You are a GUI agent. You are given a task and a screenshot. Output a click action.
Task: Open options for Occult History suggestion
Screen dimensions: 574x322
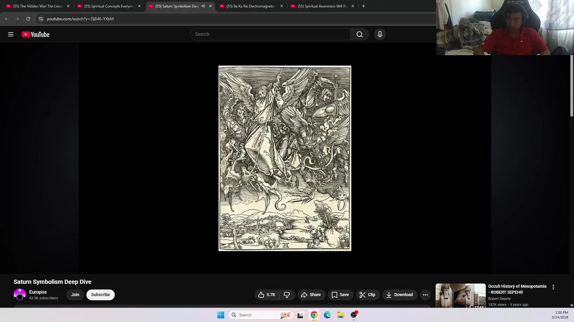point(553,287)
